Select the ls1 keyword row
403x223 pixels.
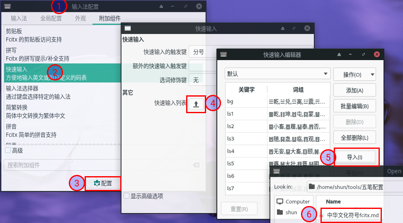pyautogui.click(x=277, y=114)
